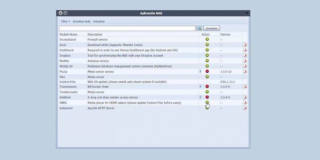320x160 pixels.
Task: Open the Transmission PDF documentation icon
Action: [x=245, y=87]
